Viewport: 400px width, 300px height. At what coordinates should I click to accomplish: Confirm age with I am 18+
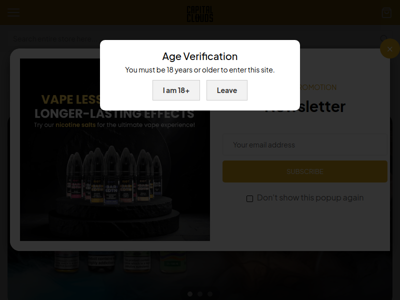coord(176,90)
